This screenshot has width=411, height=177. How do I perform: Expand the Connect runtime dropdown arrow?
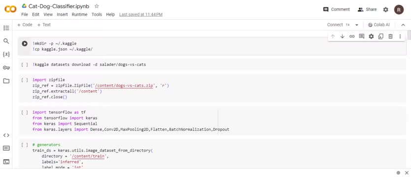point(356,25)
